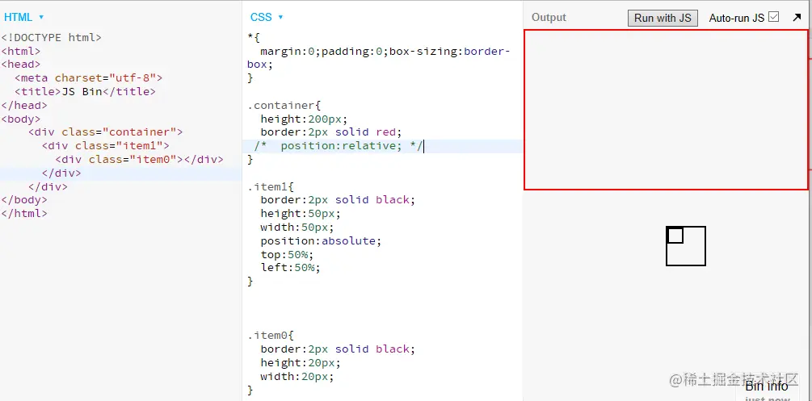Screen dimensions: 812x401
Task: Click the .container selector line
Action: pyautogui.click(x=284, y=106)
